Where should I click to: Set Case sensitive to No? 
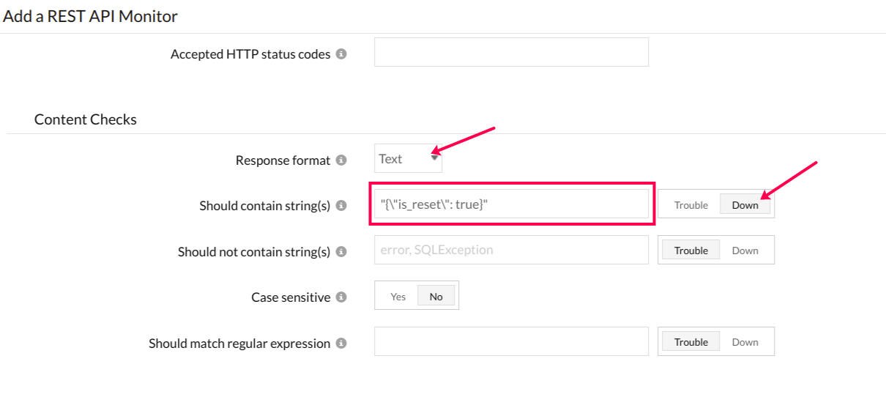coord(436,297)
